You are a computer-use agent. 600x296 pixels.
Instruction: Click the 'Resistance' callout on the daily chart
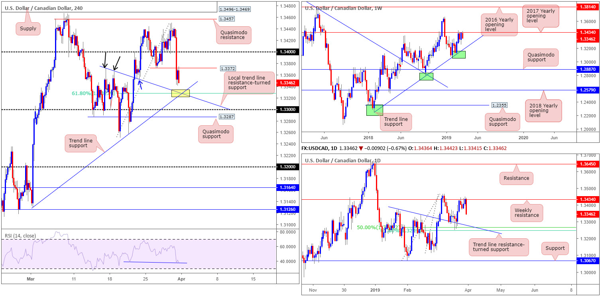point(517,178)
